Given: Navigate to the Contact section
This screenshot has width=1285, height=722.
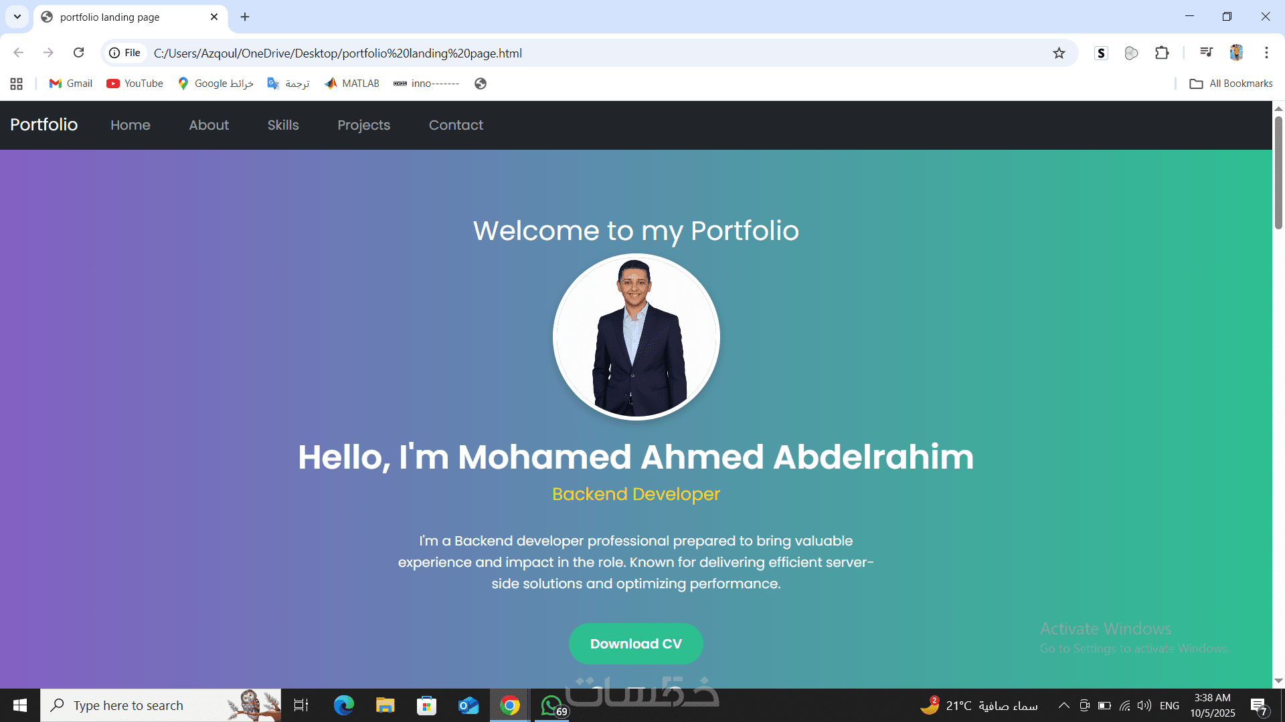Looking at the screenshot, I should [x=456, y=125].
